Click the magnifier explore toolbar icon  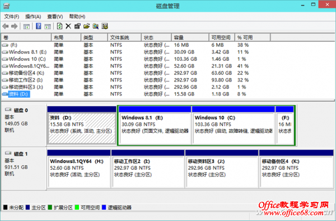(96, 26)
